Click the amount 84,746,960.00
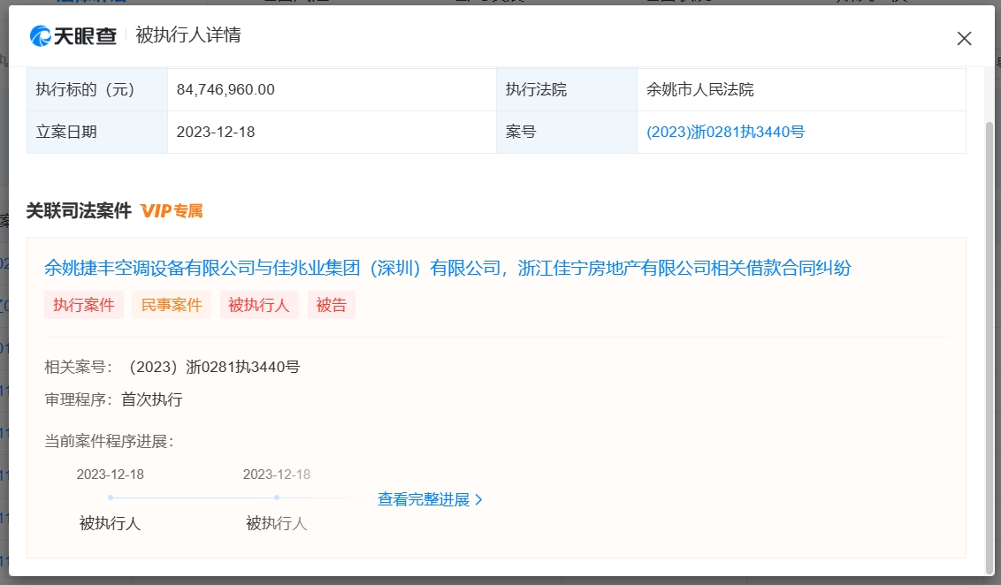The height and width of the screenshot is (585, 1001). (225, 90)
